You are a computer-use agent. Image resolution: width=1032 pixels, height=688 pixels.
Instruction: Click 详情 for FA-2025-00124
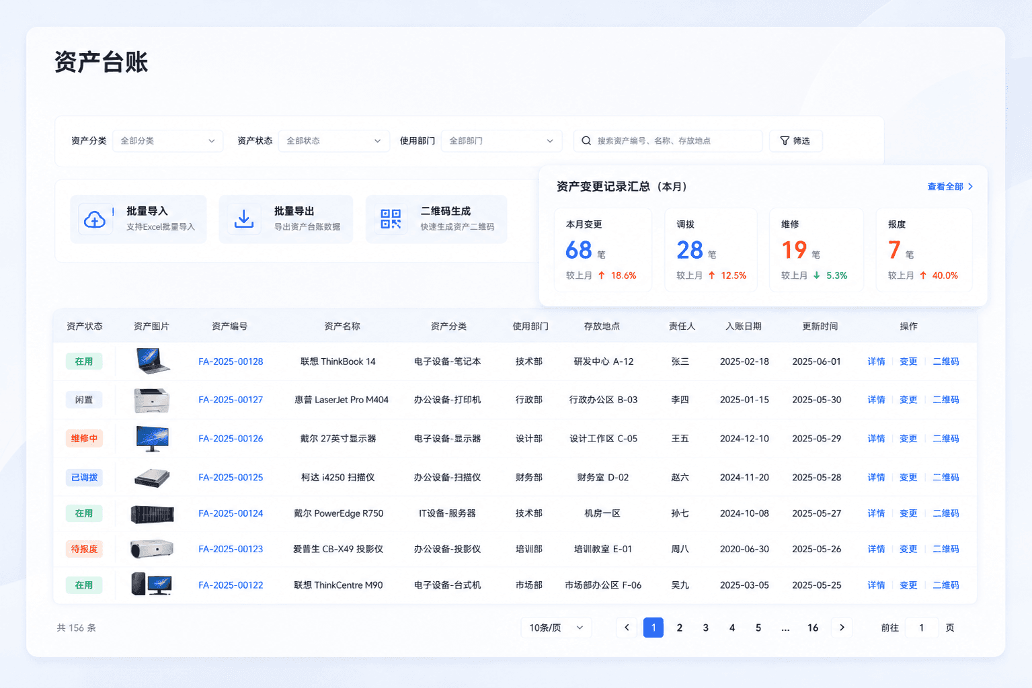[876, 513]
